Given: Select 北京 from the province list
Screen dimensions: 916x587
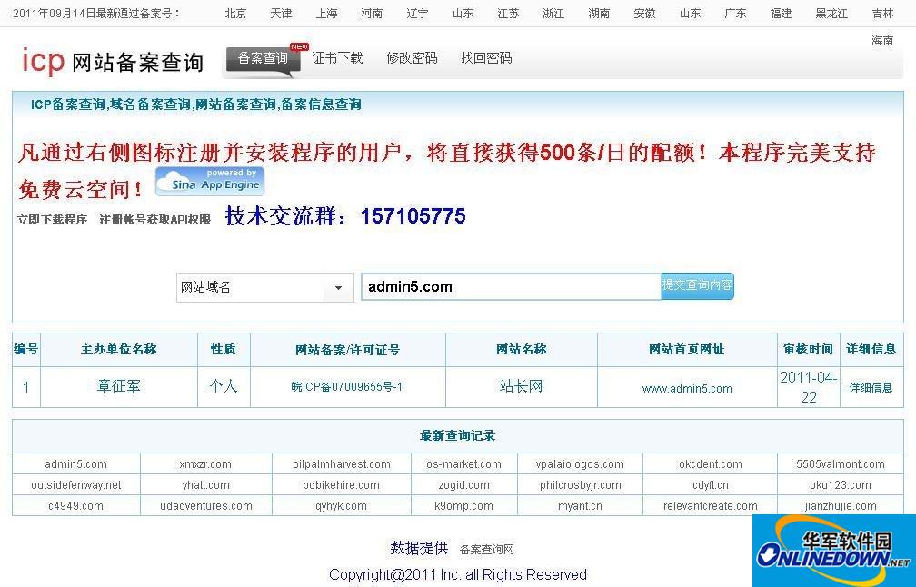Looking at the screenshot, I should tap(234, 13).
